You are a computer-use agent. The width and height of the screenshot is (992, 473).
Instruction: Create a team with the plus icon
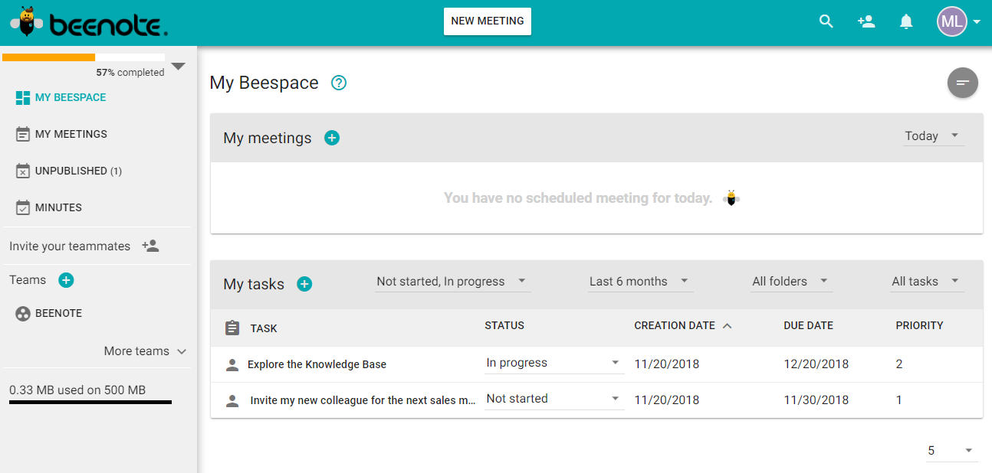pyautogui.click(x=66, y=280)
